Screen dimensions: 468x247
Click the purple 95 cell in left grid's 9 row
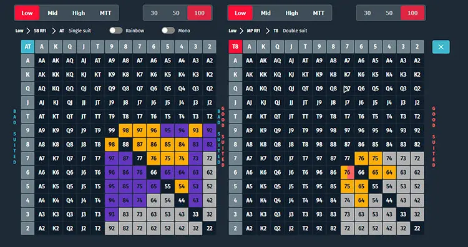click(x=167, y=130)
